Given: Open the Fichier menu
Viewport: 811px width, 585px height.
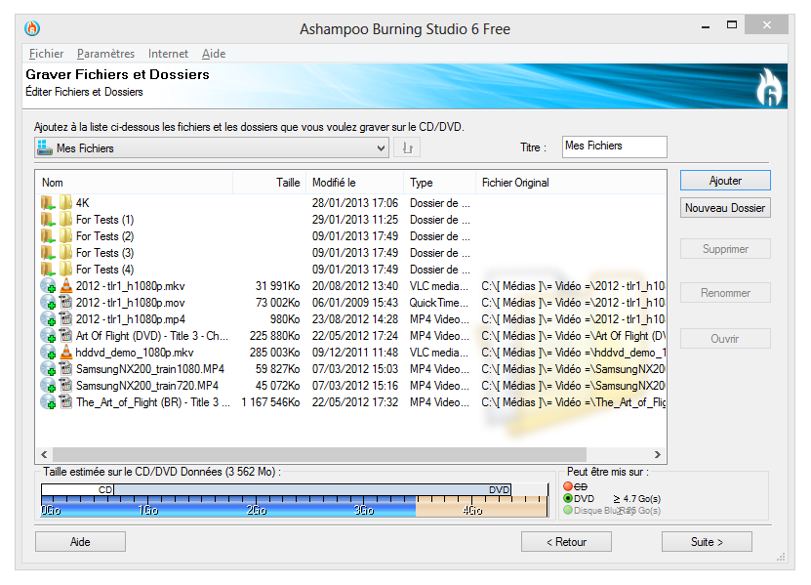Looking at the screenshot, I should pos(46,54).
